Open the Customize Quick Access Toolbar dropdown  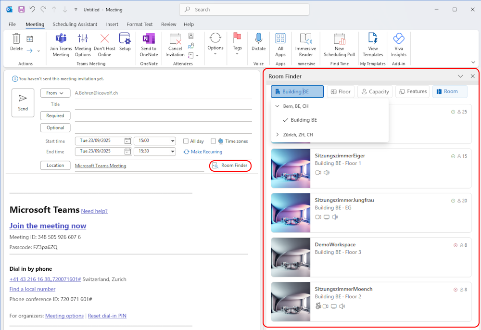(x=76, y=10)
